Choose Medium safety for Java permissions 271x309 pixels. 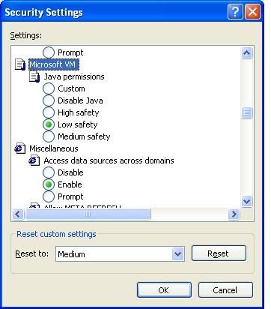(x=49, y=136)
